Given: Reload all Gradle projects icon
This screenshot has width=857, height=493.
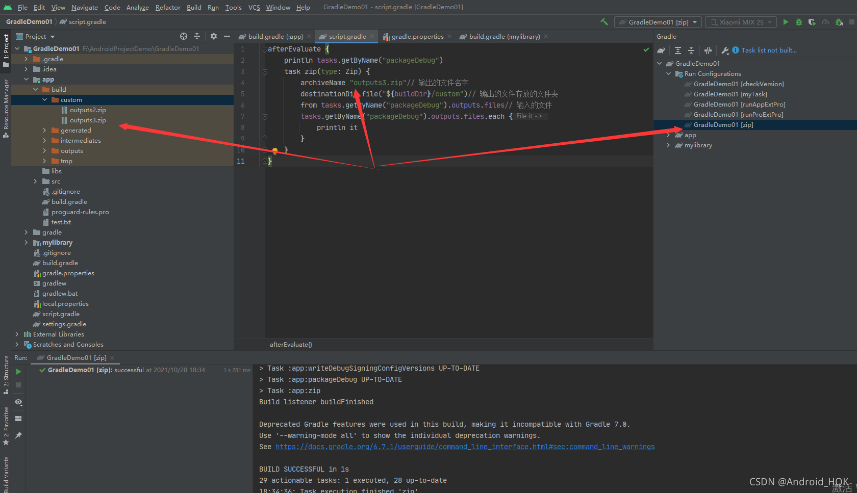Looking at the screenshot, I should coord(661,50).
